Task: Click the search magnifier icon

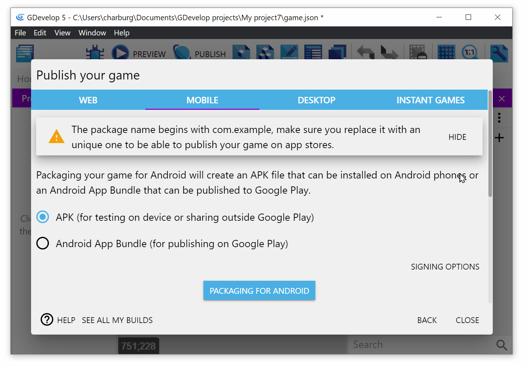Action: [501, 345]
